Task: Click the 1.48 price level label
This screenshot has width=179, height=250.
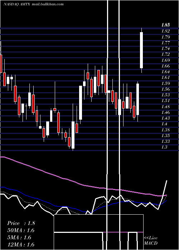Action: click(x=165, y=107)
